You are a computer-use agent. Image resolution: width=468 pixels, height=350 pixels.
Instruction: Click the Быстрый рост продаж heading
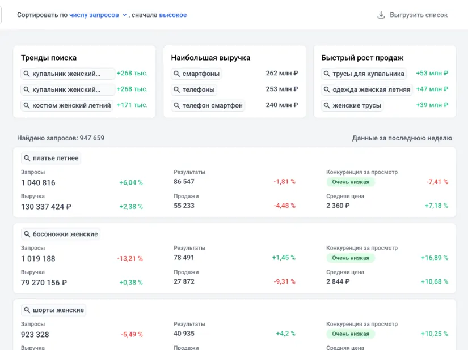(x=362, y=58)
